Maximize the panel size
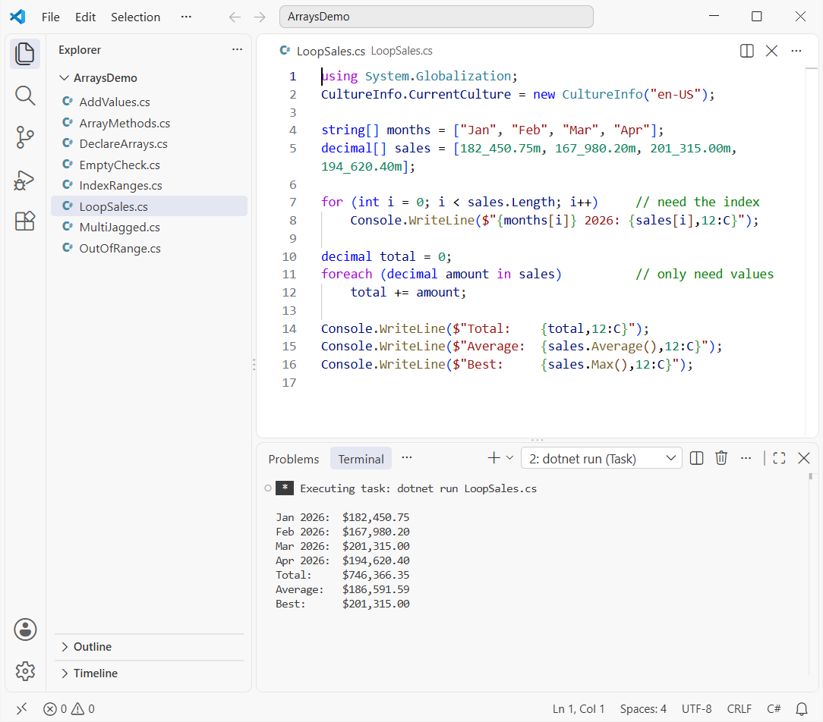Image resolution: width=823 pixels, height=722 pixels. pyautogui.click(x=779, y=458)
